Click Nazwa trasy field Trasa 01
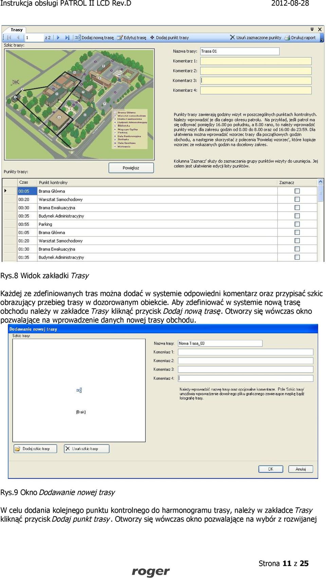 [240, 51]
